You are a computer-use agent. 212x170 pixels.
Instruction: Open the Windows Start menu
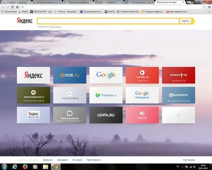(x=5, y=167)
